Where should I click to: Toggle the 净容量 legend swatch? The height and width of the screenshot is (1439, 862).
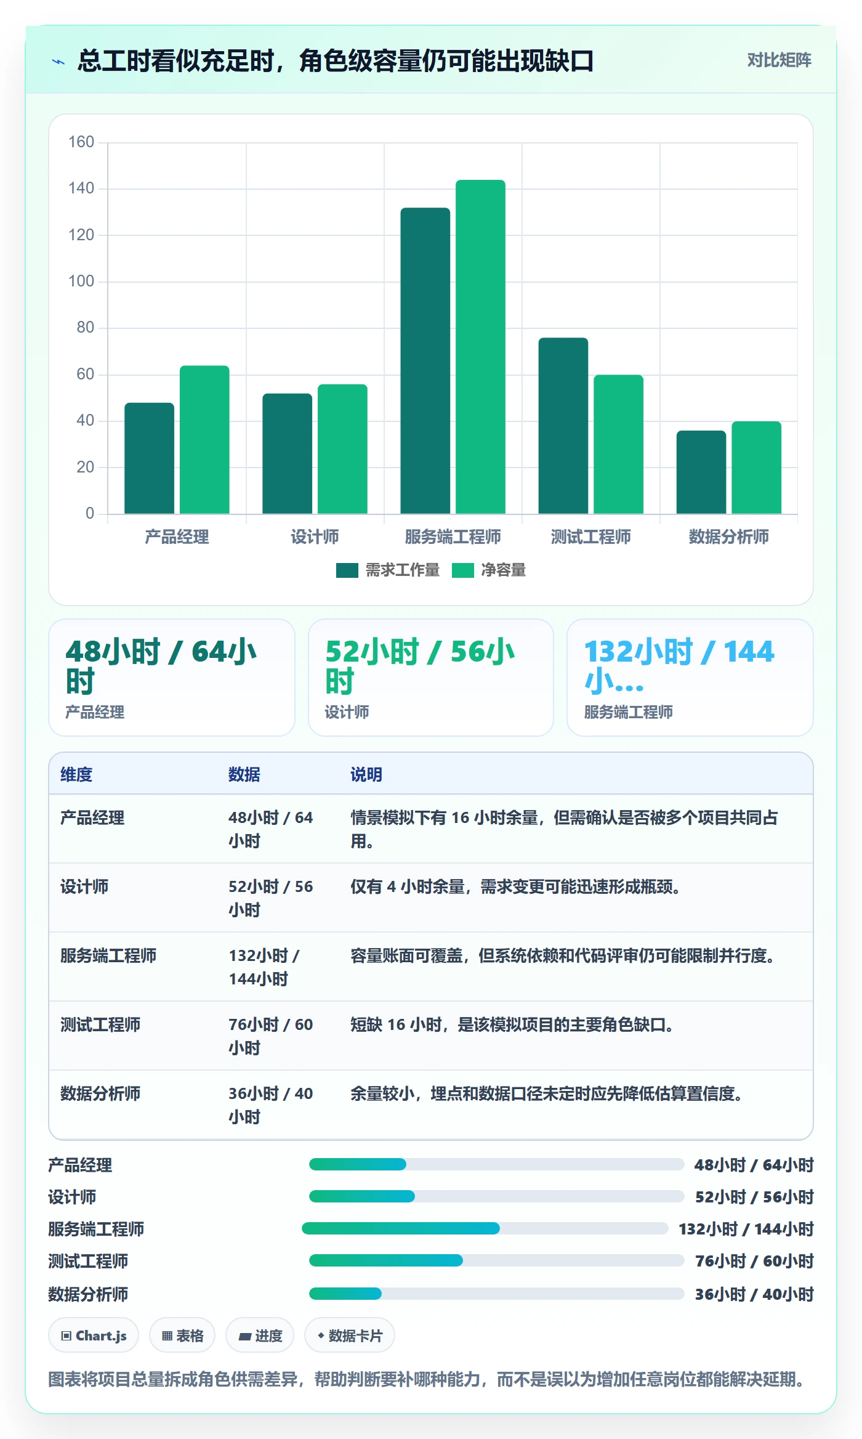pos(462,570)
